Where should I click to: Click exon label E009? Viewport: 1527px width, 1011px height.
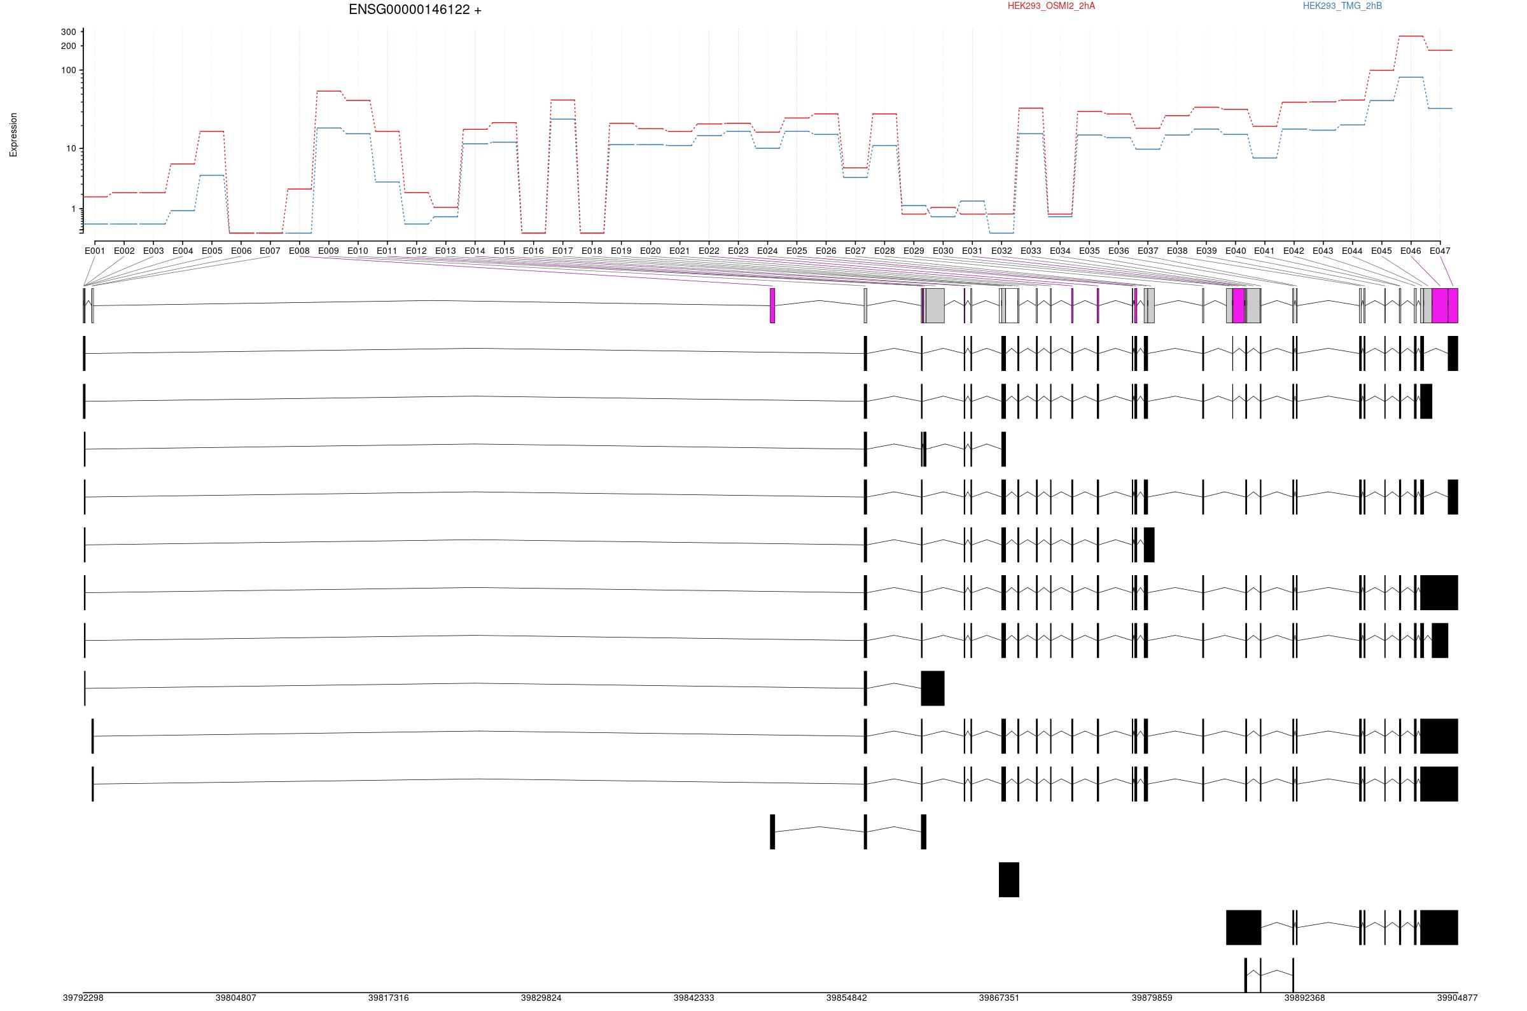coord(328,251)
